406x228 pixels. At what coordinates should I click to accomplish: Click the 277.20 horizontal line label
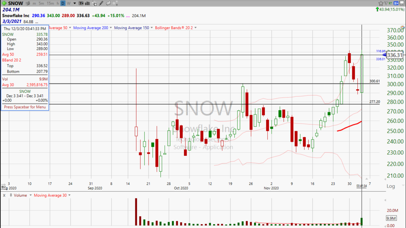point(374,102)
